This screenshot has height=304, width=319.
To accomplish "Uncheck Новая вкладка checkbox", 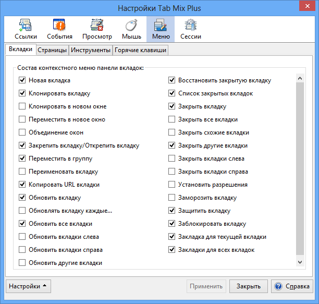I will point(22,80).
